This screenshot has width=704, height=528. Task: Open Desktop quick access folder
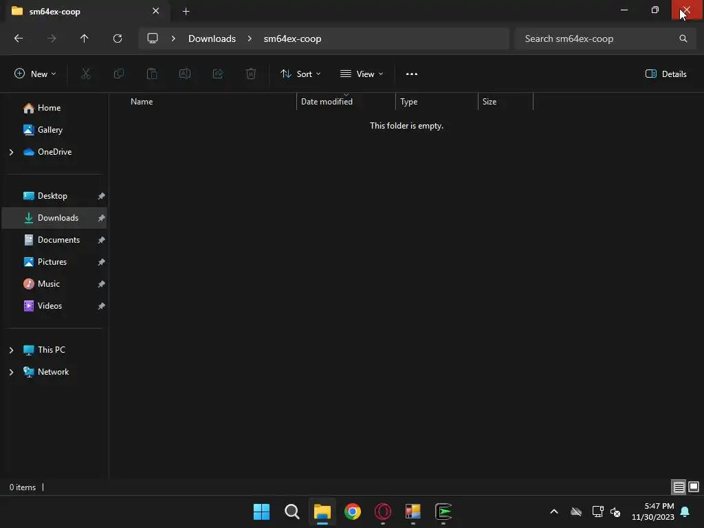click(x=54, y=196)
